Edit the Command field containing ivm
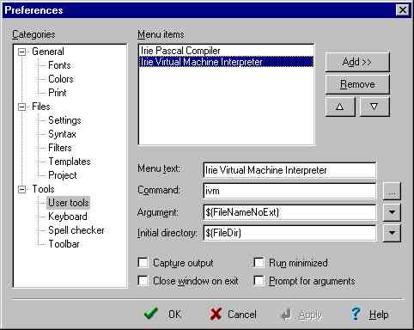The height and width of the screenshot is (330, 414). [289, 191]
